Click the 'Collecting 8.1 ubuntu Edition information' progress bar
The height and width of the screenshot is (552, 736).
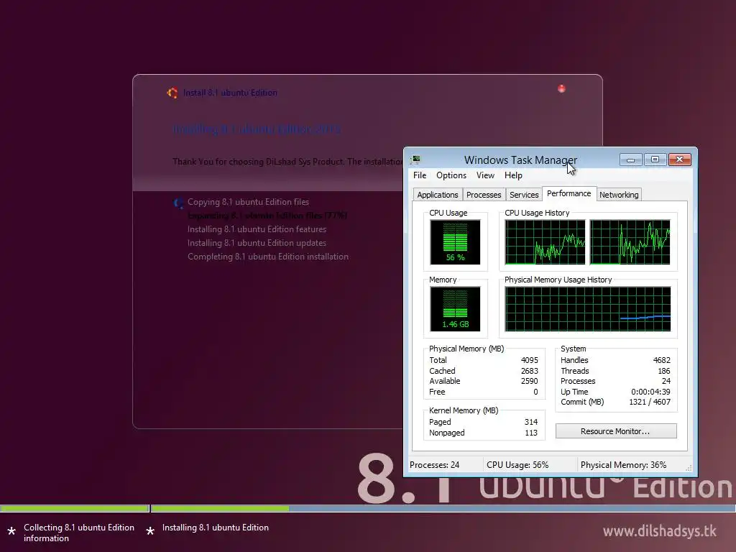tap(75, 508)
